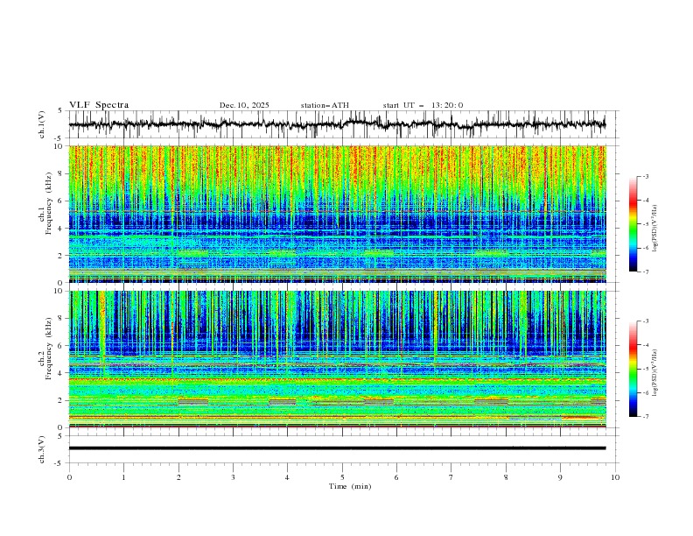Click the ch.2 "Frequency (kHz)" axis label

coord(49,348)
